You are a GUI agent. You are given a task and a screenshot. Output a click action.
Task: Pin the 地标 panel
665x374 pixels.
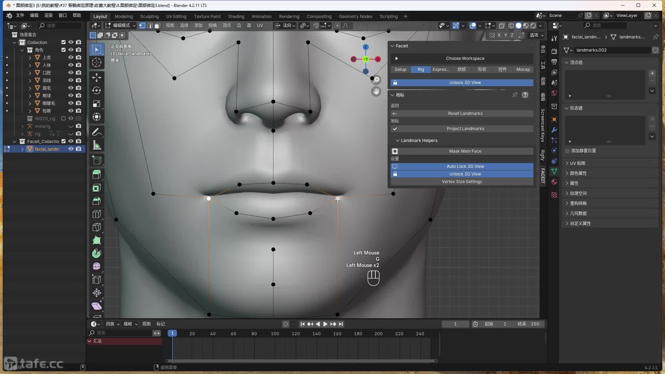(515, 95)
